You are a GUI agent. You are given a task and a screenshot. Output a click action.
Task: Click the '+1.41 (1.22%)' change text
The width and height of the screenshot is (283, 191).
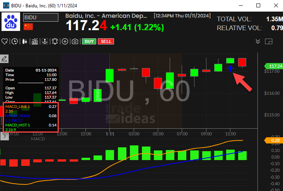(x=137, y=27)
